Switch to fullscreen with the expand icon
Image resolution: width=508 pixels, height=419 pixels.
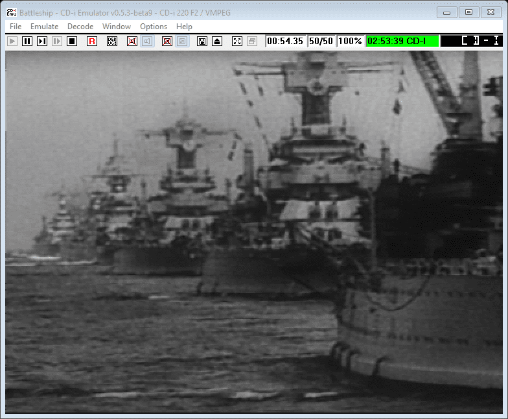(237, 41)
